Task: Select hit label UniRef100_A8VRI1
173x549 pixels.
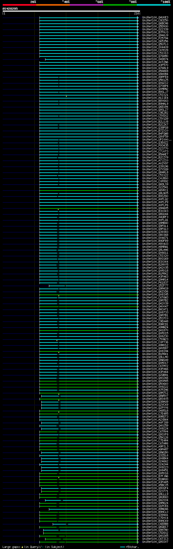Action: (x=155, y=190)
